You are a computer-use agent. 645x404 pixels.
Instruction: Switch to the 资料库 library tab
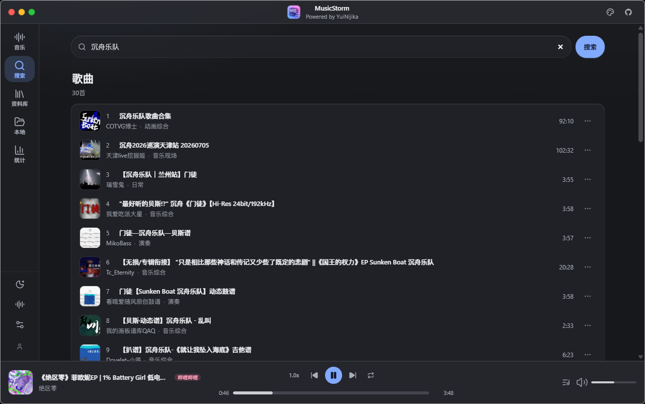(x=20, y=98)
